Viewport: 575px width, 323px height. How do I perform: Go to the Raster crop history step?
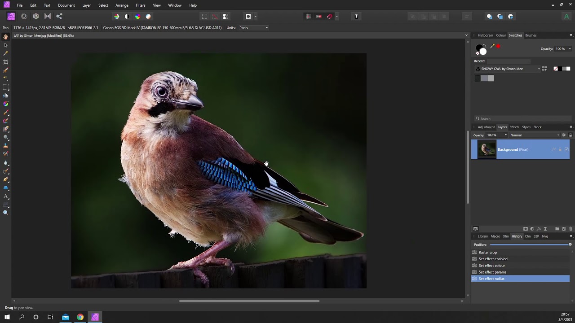click(520, 253)
